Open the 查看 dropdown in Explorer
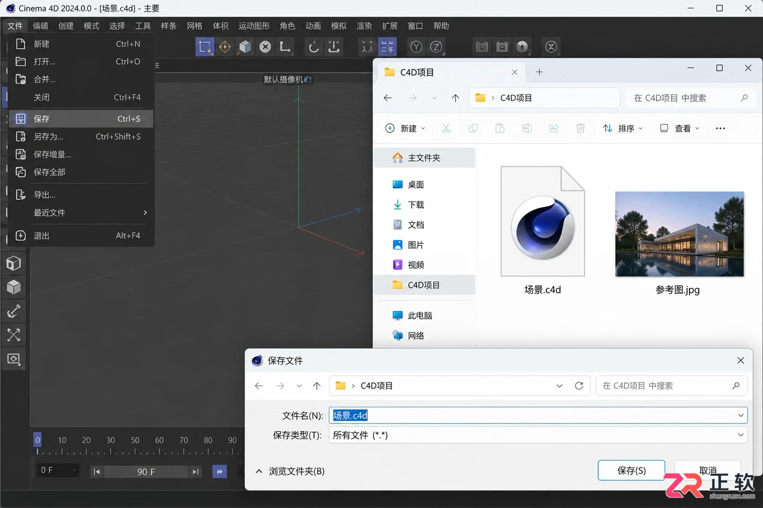 click(x=680, y=128)
